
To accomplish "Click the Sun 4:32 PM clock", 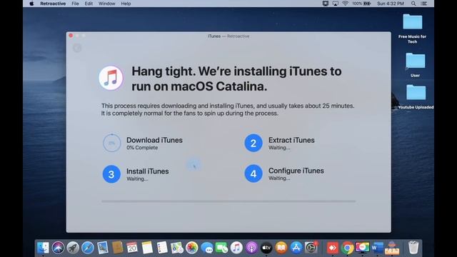I will coord(391,4).
